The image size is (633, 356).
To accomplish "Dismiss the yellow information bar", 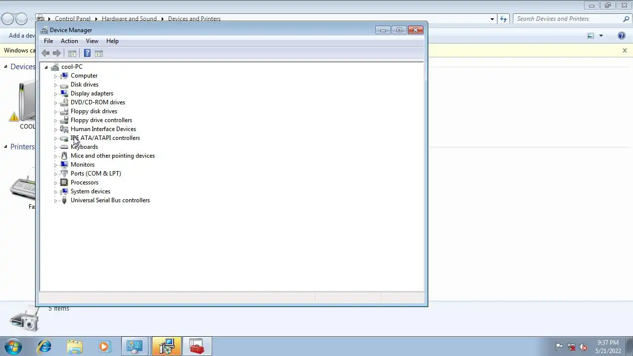I will click(625, 50).
